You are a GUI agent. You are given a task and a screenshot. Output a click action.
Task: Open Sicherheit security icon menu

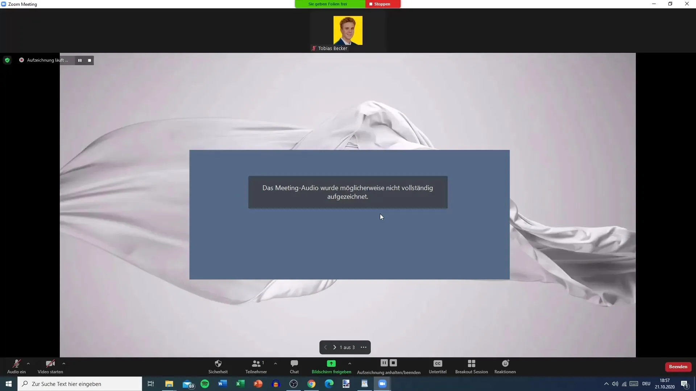pyautogui.click(x=218, y=367)
